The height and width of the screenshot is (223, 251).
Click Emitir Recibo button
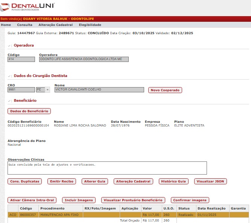point(62,181)
